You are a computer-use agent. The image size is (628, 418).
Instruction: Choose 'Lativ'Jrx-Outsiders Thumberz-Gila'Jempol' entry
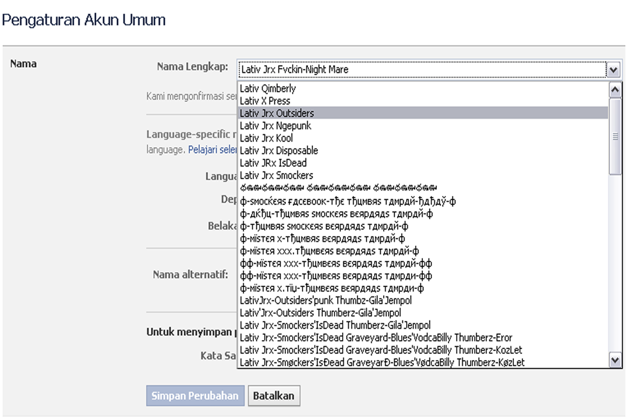pyautogui.click(x=320, y=313)
